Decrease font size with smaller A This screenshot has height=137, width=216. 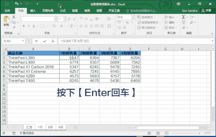[x=74, y=19]
